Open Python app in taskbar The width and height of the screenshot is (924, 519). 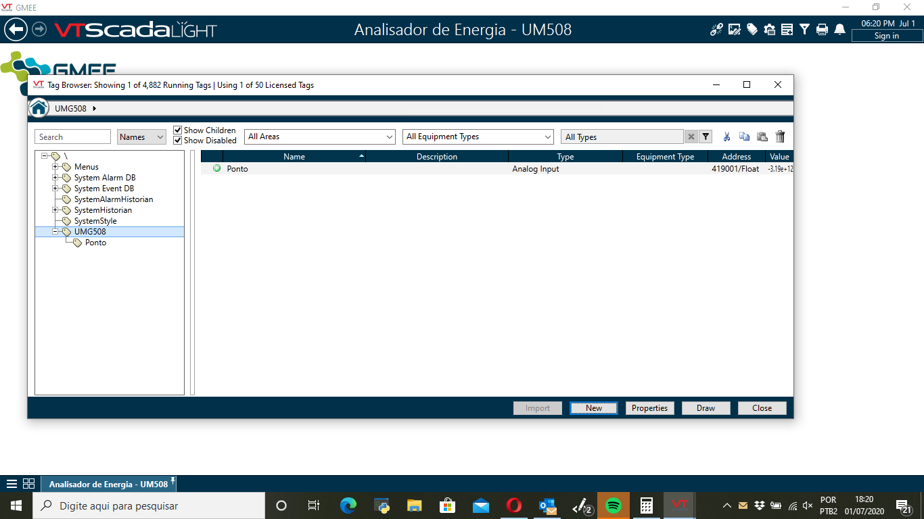[x=383, y=505]
